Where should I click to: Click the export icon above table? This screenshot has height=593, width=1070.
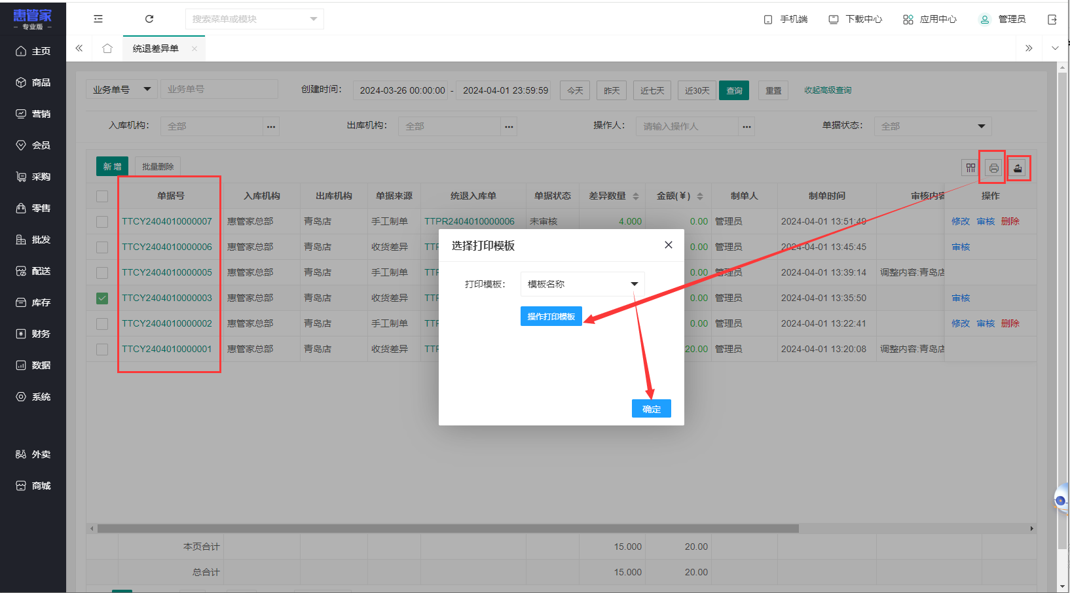click(1018, 168)
